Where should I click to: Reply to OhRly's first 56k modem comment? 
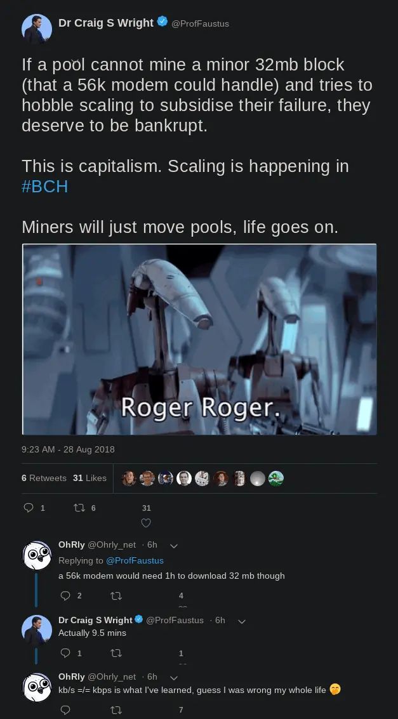tap(65, 596)
